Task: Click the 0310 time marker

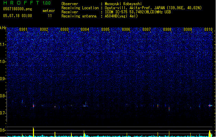Action: (208, 29)
